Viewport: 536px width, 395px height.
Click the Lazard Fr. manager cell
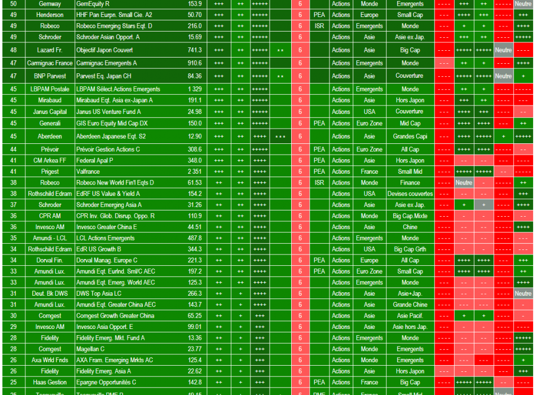(x=50, y=50)
